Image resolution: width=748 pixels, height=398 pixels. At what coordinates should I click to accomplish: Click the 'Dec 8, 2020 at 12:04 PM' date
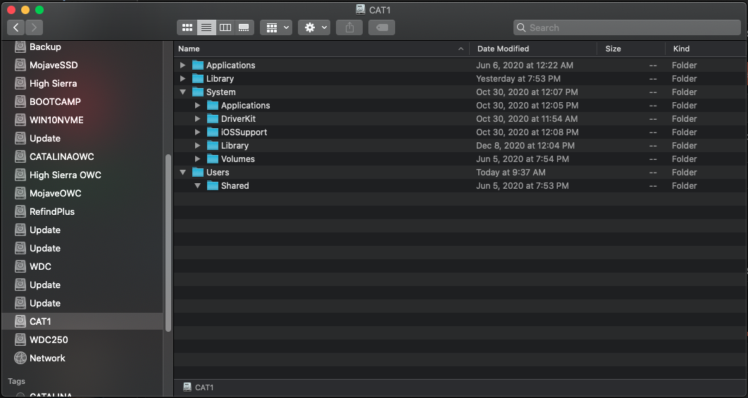pyautogui.click(x=525, y=145)
